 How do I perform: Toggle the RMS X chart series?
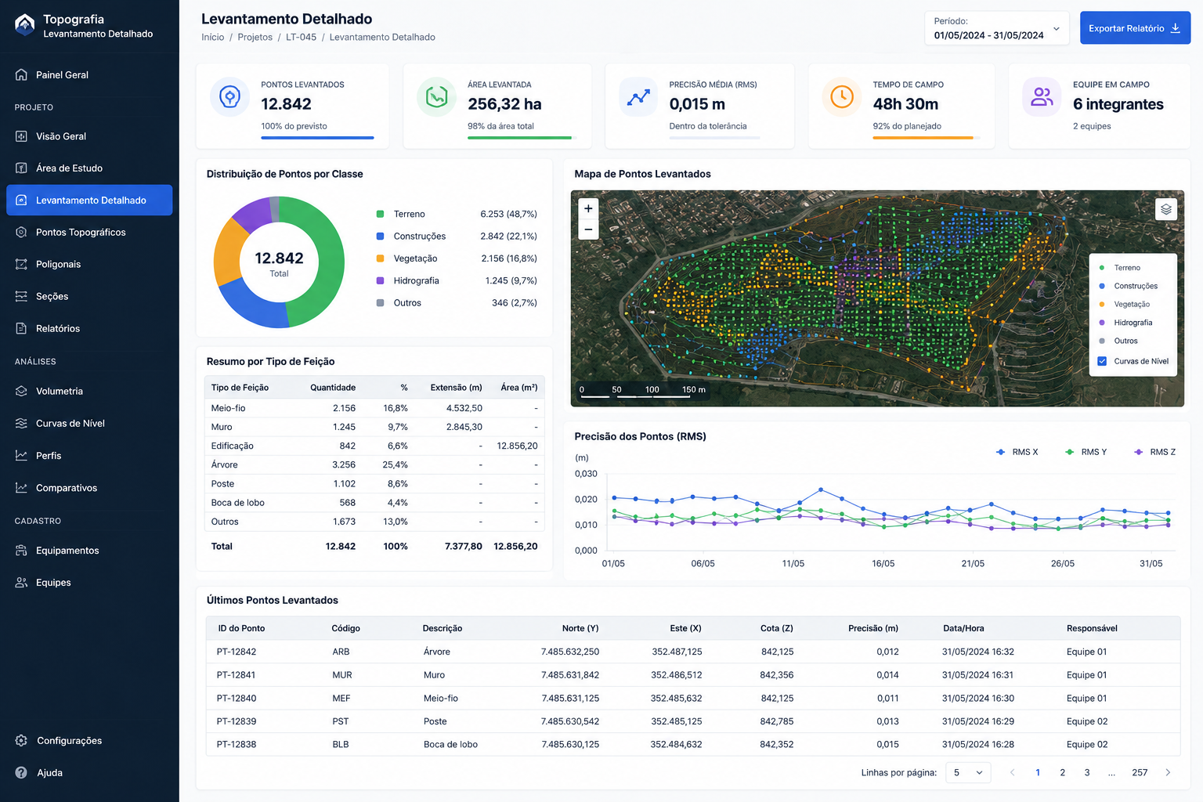(x=1017, y=452)
